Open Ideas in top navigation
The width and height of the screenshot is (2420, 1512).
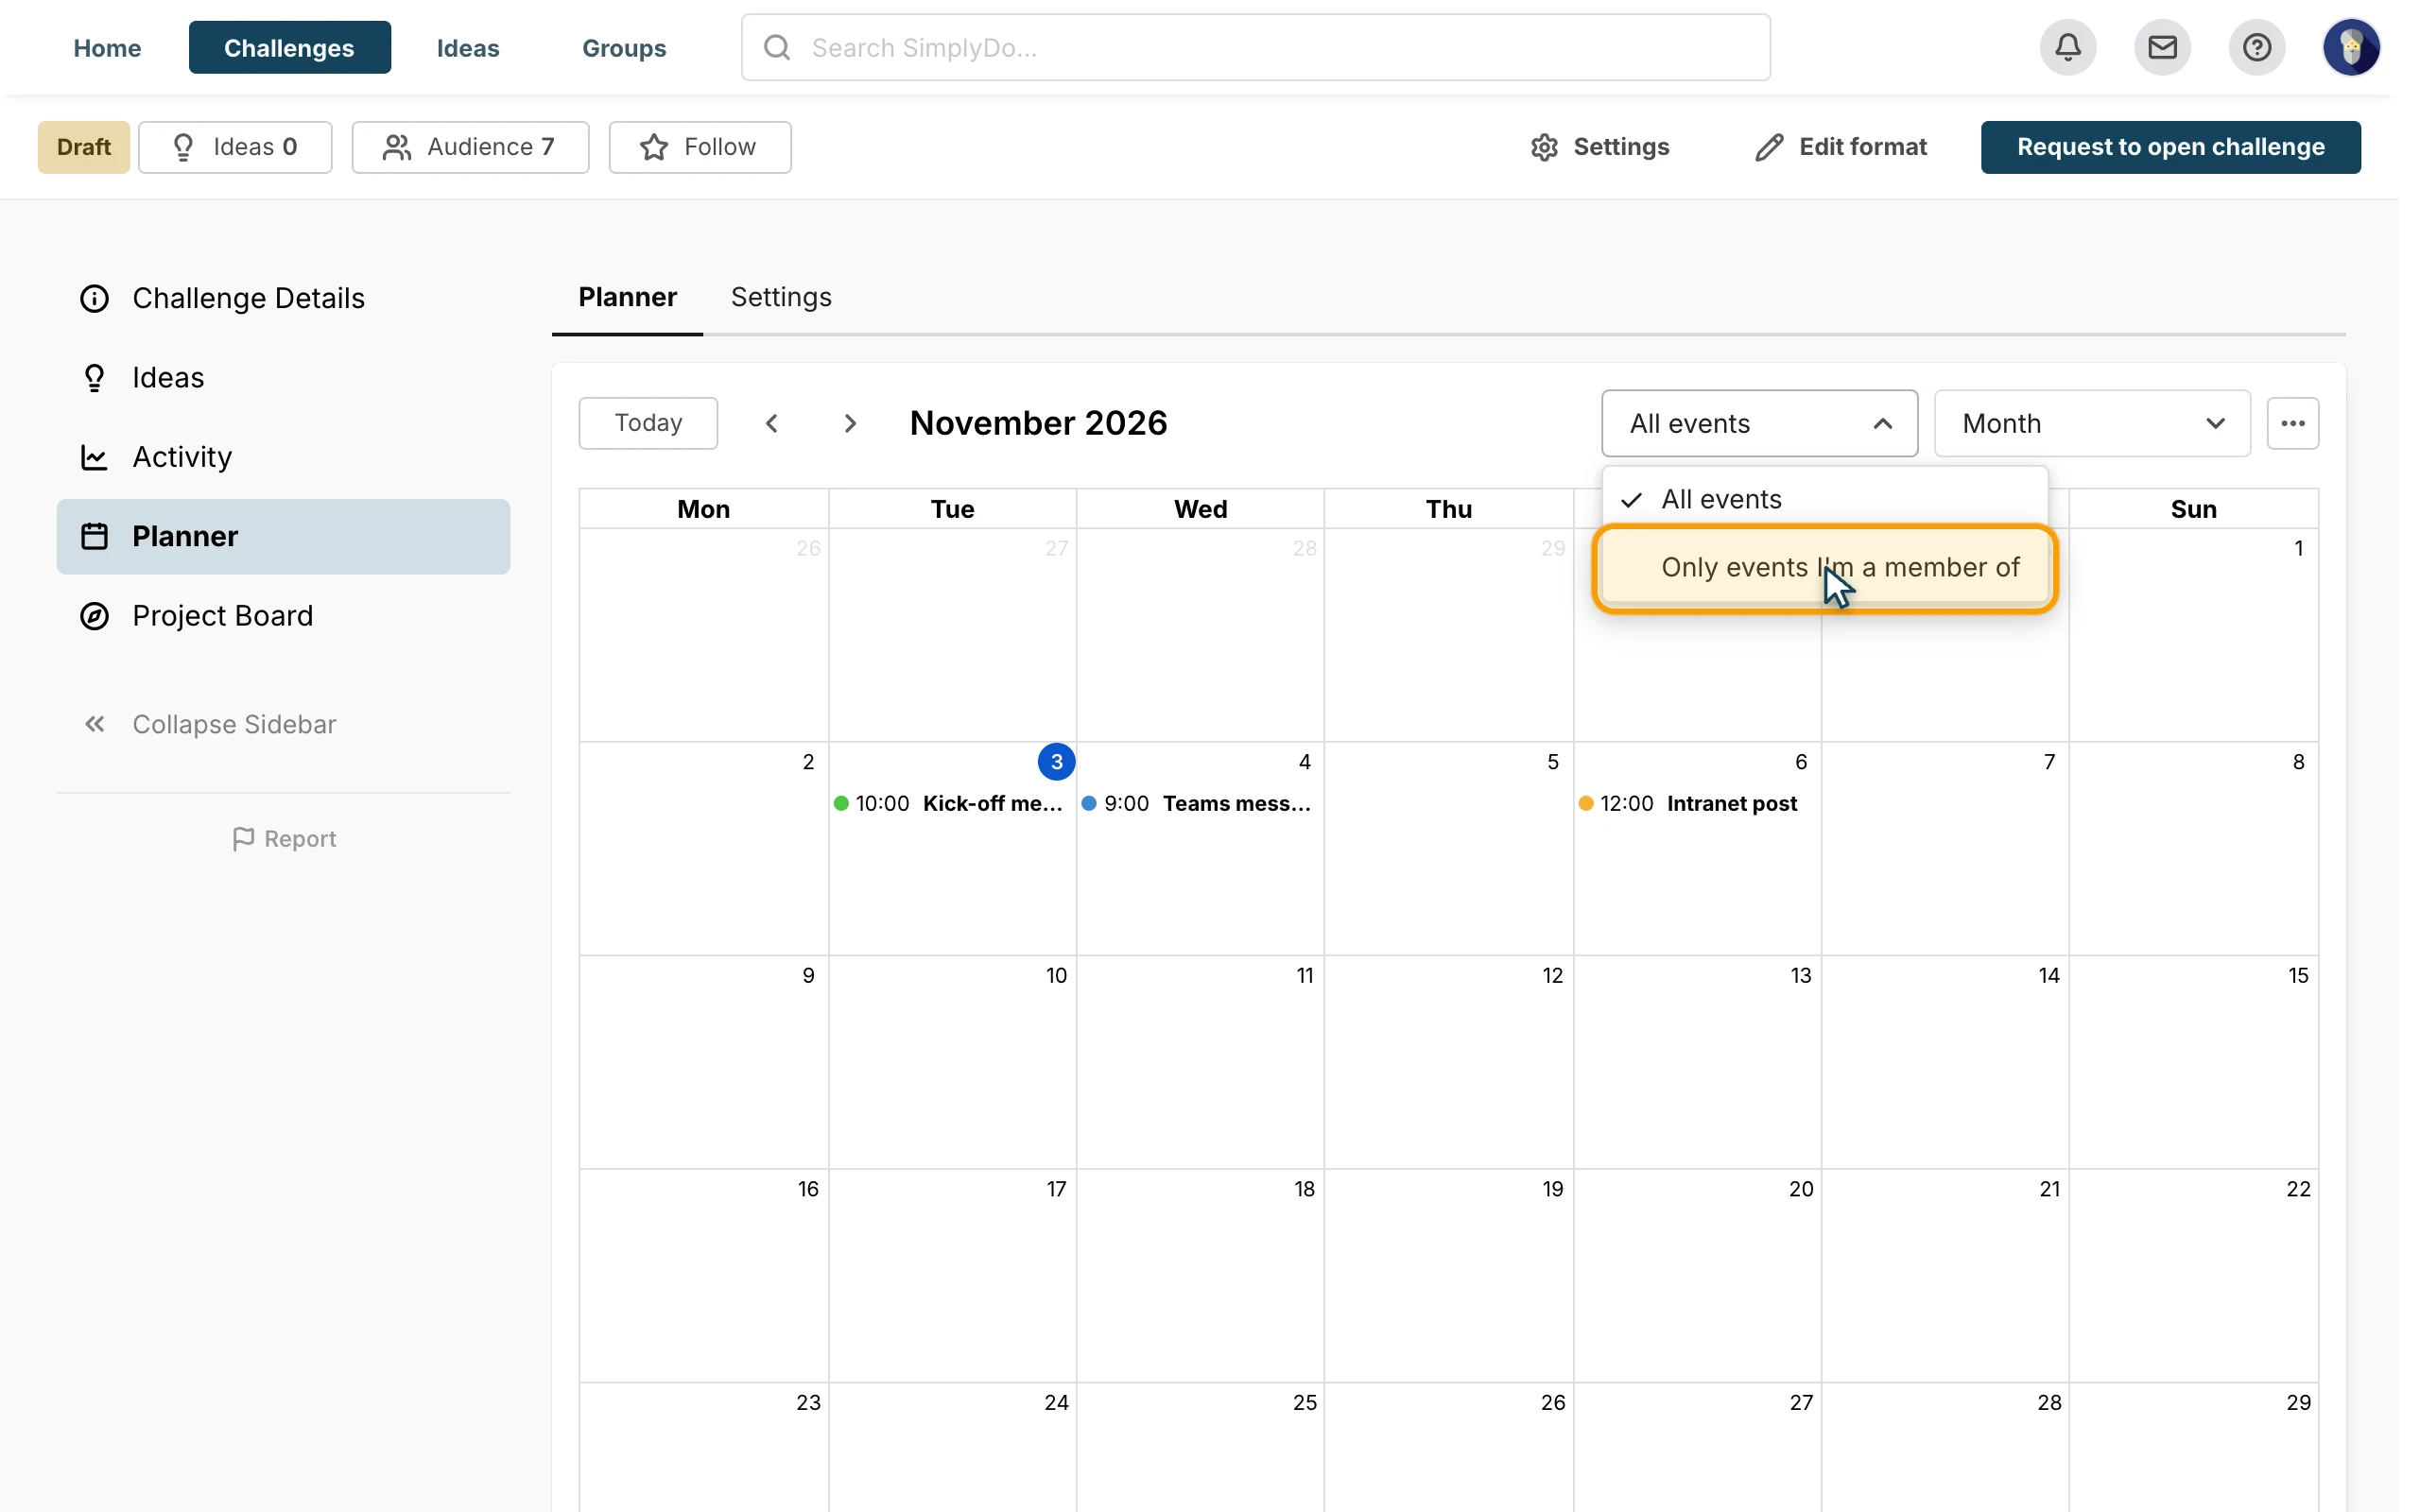(x=467, y=47)
